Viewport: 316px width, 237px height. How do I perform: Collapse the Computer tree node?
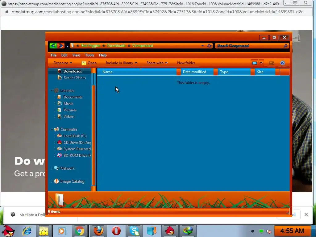[52, 130]
